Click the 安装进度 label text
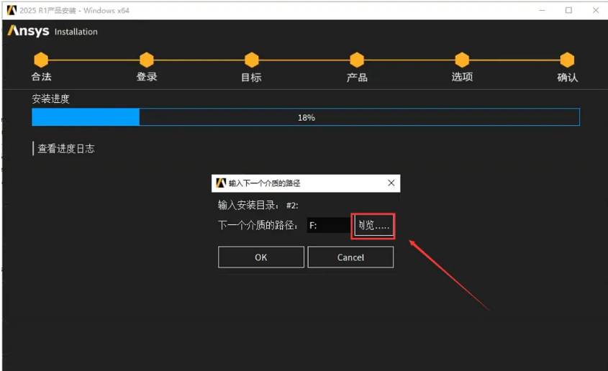 pyautogui.click(x=50, y=99)
